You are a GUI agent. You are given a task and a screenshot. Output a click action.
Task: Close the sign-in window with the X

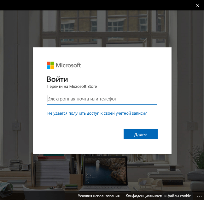click(197, 5)
